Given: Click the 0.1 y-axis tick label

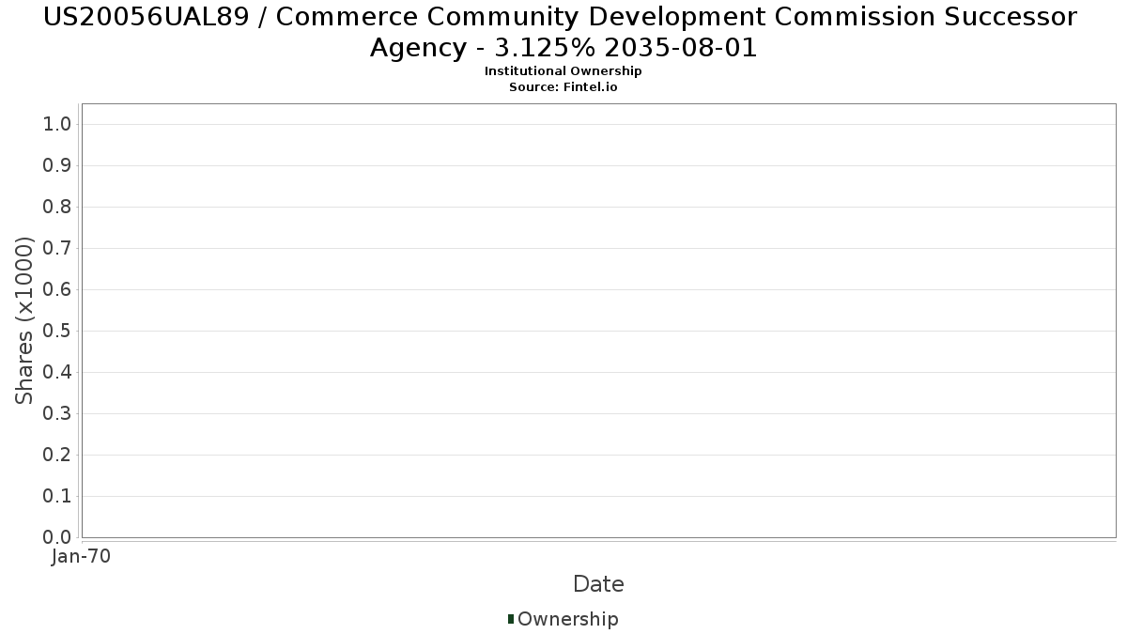Looking at the screenshot, I should 57,497.
